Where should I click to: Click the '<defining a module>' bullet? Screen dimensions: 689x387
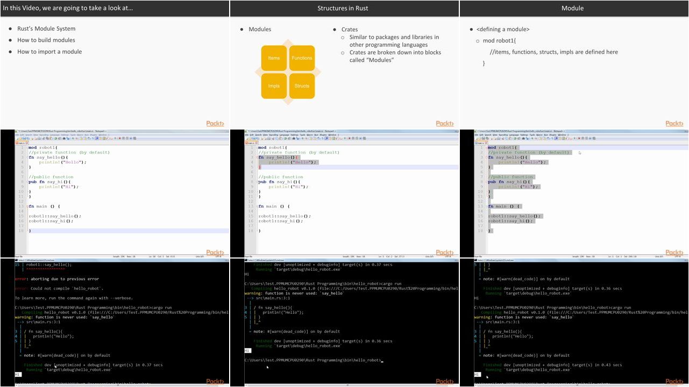pyautogui.click(x=503, y=29)
